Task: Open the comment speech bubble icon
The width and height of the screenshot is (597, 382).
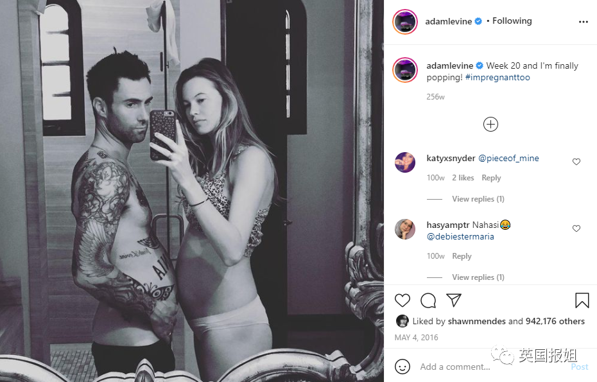Action: pyautogui.click(x=428, y=300)
